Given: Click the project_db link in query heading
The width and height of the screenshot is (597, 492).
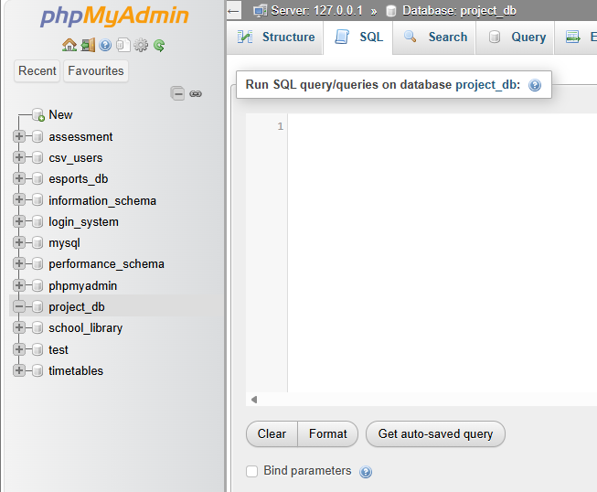Looking at the screenshot, I should pos(487,84).
